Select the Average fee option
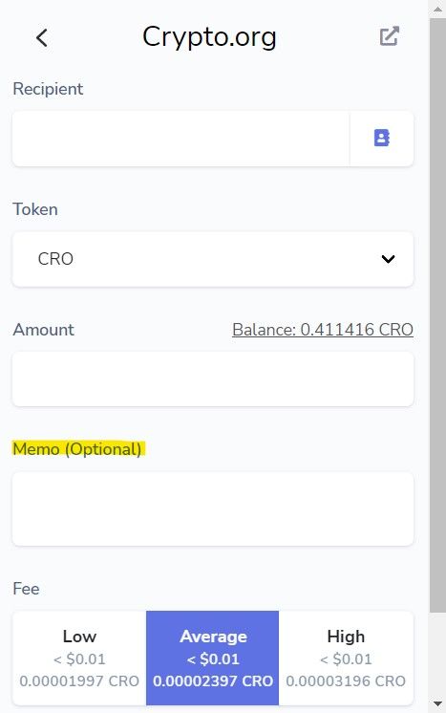Image resolution: width=446 pixels, height=713 pixels. click(x=213, y=658)
